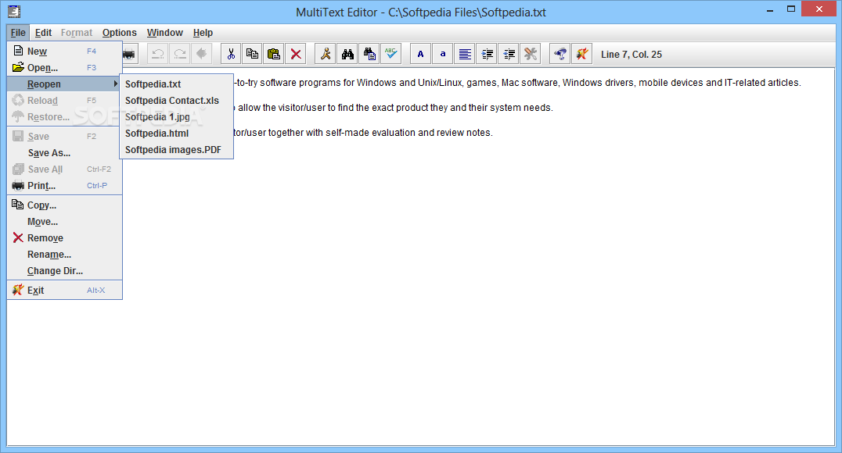This screenshot has height=453, width=842.
Task: Click the Line 7, Col. 25 position indicator
Action: click(x=631, y=54)
